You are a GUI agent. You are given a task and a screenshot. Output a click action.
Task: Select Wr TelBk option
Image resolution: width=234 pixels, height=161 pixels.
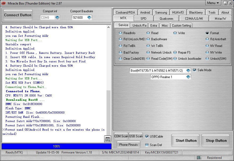click(x=148, y=46)
